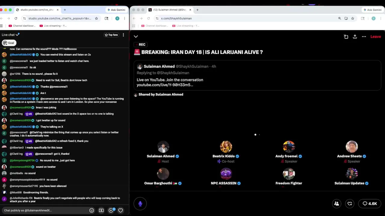Click the install/cast icon in X address bar

click(346, 18)
